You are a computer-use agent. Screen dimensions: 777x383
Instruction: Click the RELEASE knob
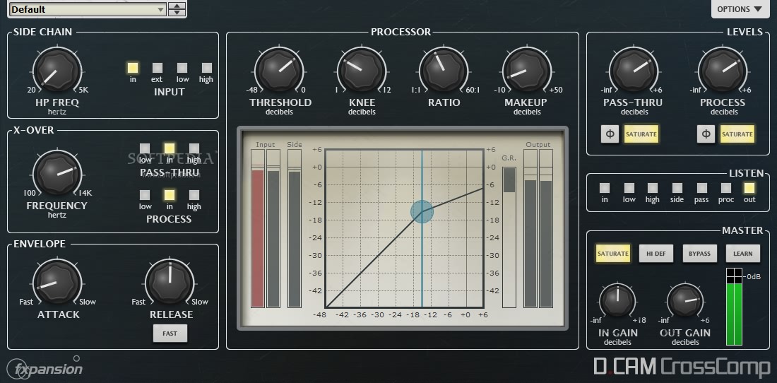pos(170,282)
